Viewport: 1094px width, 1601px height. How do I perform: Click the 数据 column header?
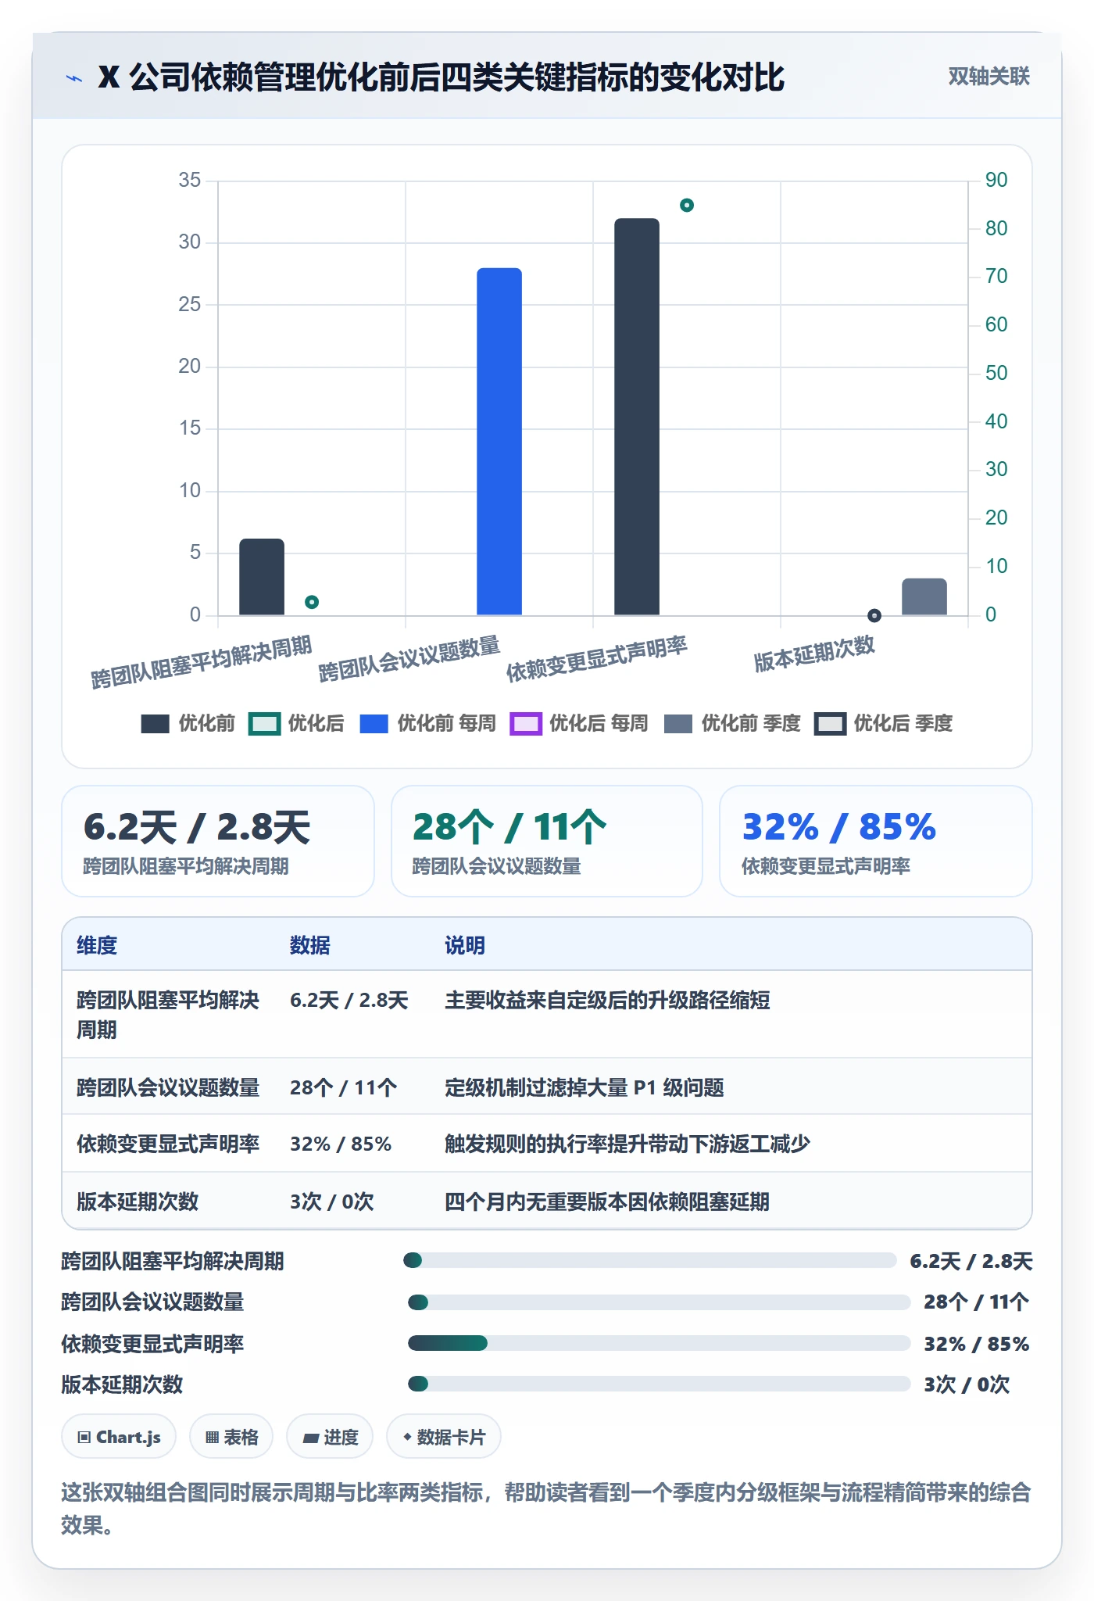tap(310, 945)
